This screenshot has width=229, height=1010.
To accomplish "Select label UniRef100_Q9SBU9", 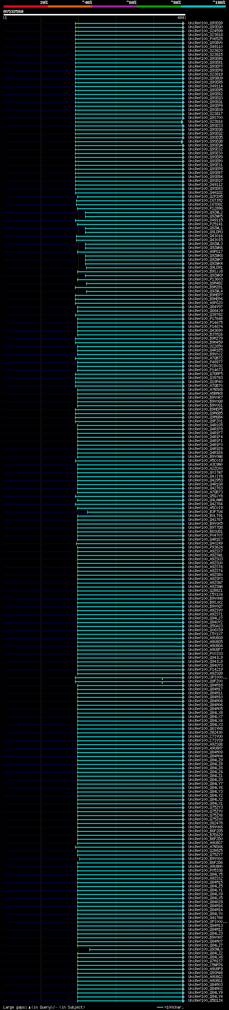I will pos(205,78).
